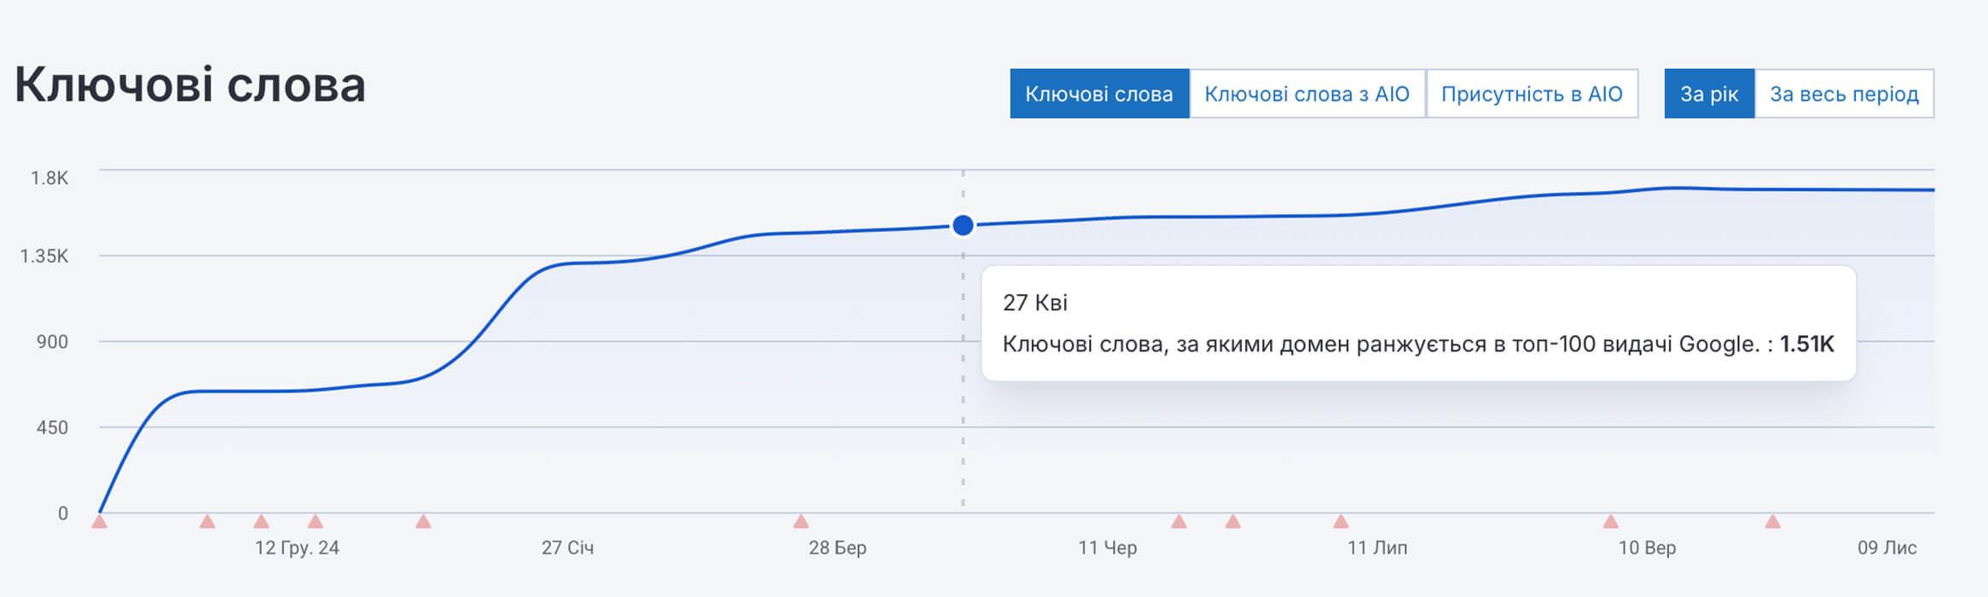Select the active "Ключові слова" tab button
The height and width of the screenshot is (597, 1988).
tap(1098, 94)
